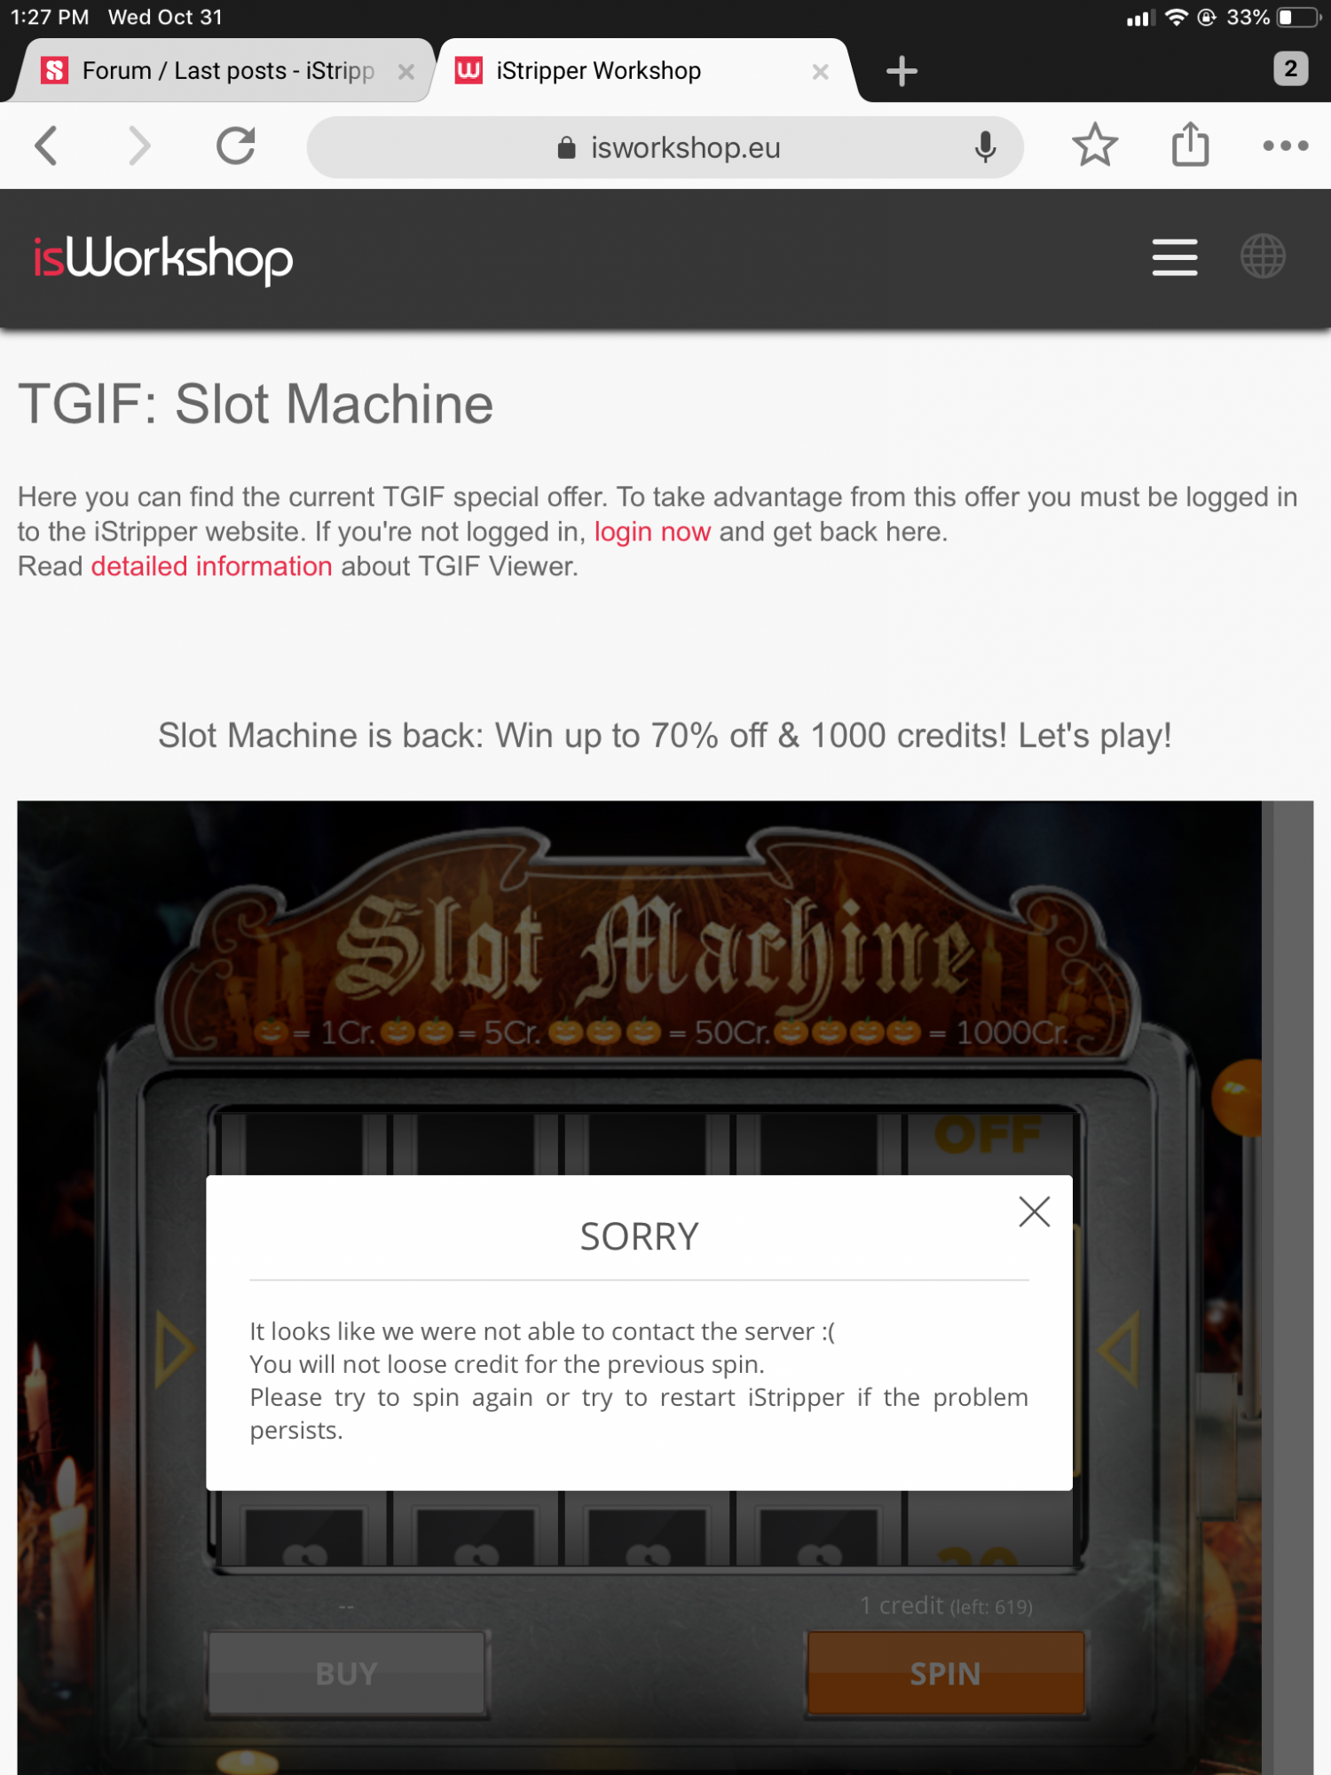Open the detailed information link
This screenshot has width=1331, height=1775.
pos(211,566)
